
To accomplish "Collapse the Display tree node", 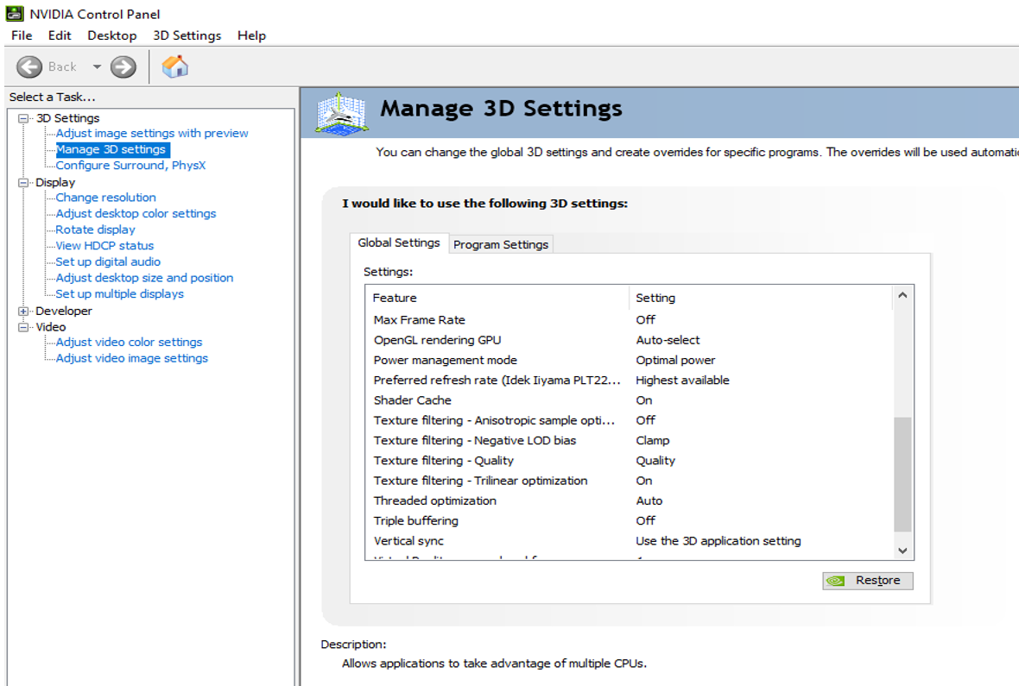I will (23, 183).
